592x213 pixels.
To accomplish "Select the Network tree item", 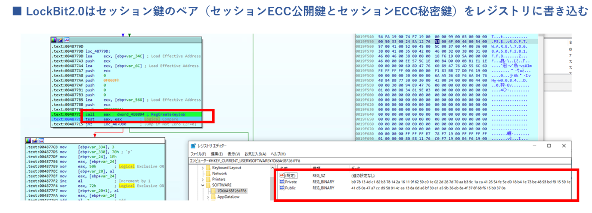I will point(219,174).
